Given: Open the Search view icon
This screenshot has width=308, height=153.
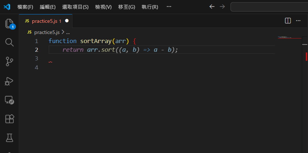Looking at the screenshot, I should (x=9, y=42).
